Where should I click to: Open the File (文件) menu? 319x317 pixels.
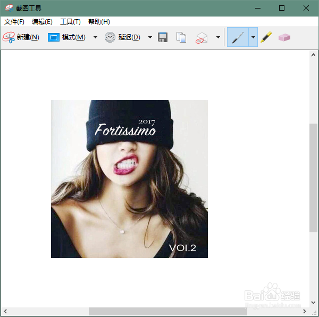[x=14, y=22]
